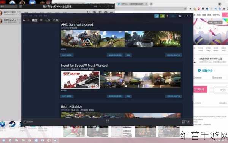View ARK screenshot showing dinosaur on grass
This screenshot has width=228, height=143.
click(x=112, y=39)
